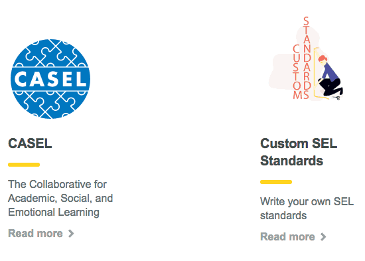Click the Write your own SEL standards text
Viewport: 365px width, 261px height.
coord(307,209)
